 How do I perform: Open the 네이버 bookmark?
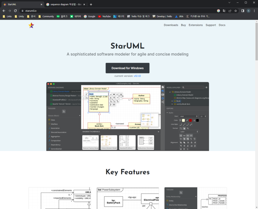(76, 16)
